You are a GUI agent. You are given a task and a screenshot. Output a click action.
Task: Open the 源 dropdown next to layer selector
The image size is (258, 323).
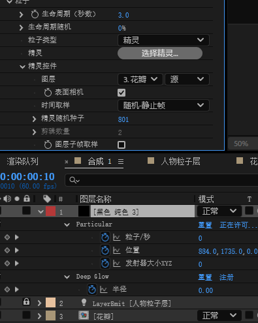click(x=187, y=80)
